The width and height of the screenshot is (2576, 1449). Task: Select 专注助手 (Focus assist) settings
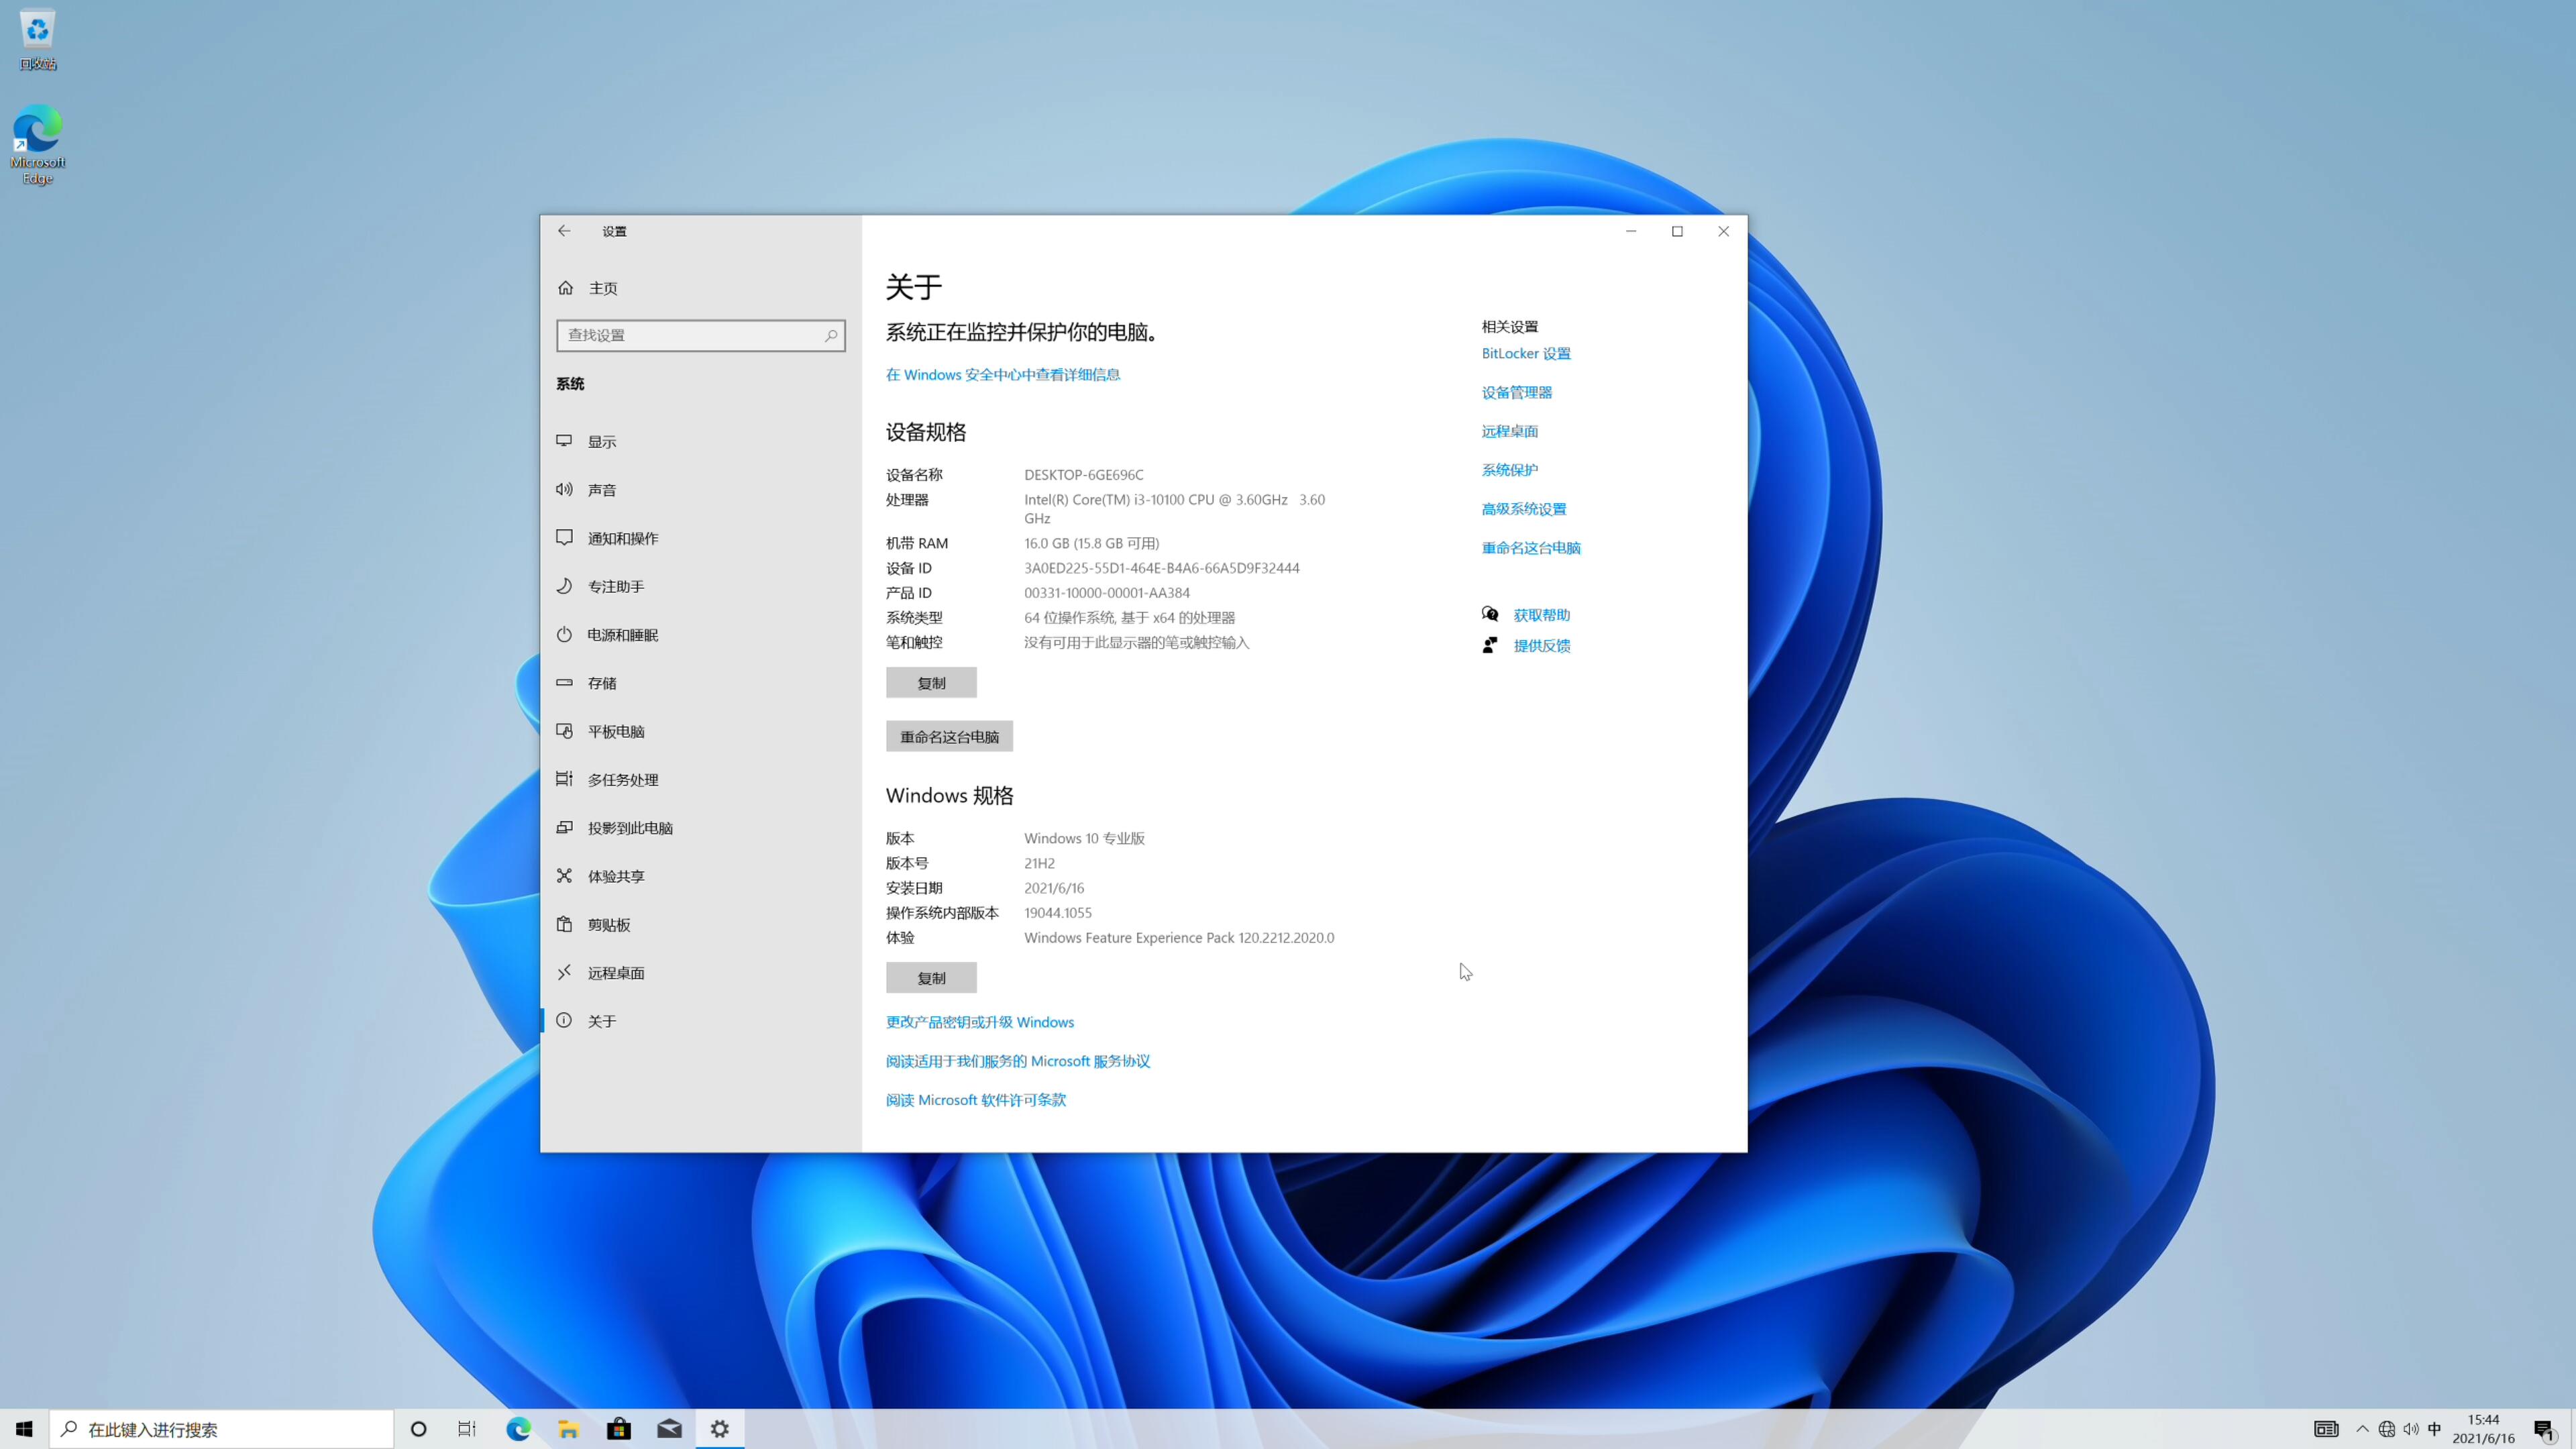click(614, 586)
